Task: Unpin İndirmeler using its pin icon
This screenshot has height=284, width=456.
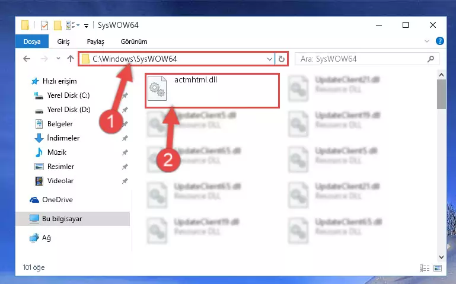Action: coord(125,138)
